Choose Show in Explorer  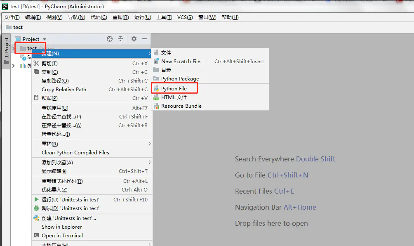(92, 227)
